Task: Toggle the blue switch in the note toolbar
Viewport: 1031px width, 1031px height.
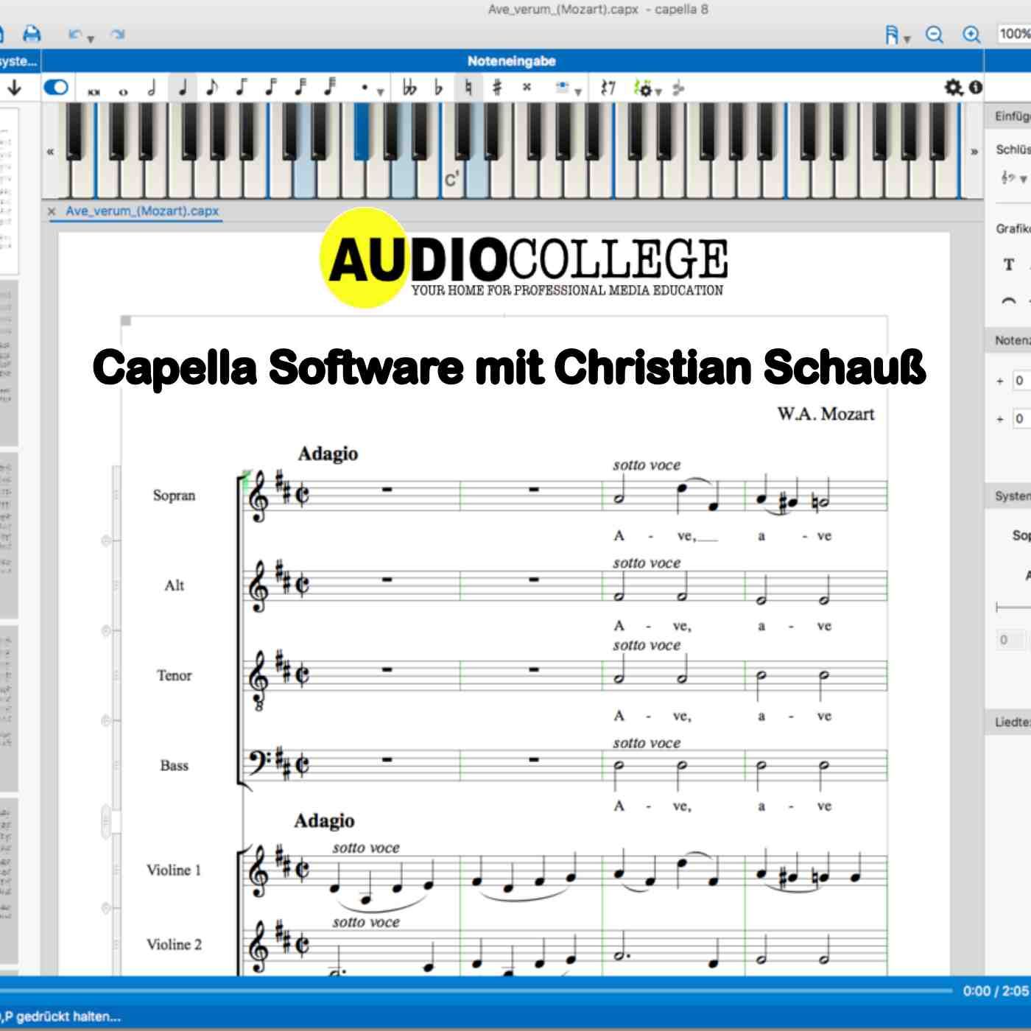Action: pos(57,87)
